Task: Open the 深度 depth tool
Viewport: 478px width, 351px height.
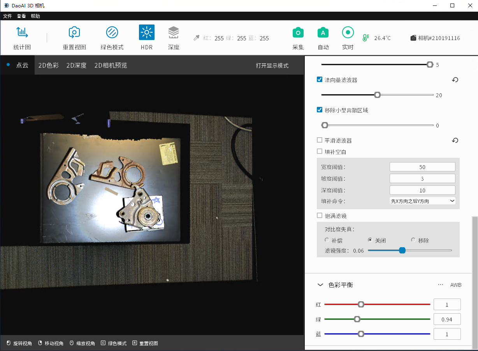Action: click(174, 33)
